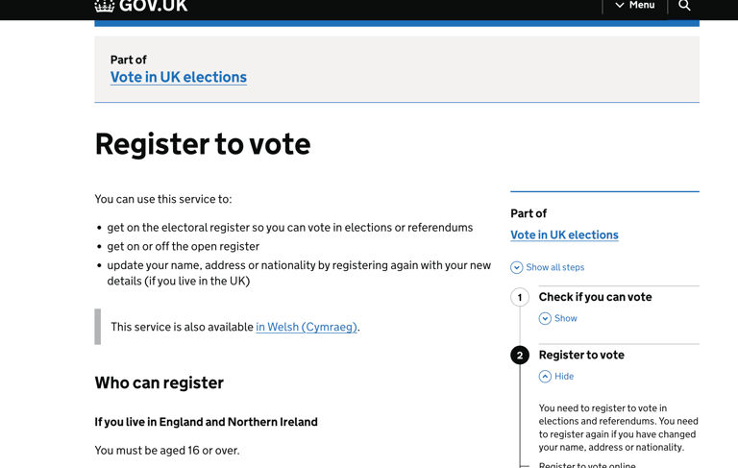Open the in Welsh (Cymraeg) link
This screenshot has width=738, height=468.
coord(307,328)
